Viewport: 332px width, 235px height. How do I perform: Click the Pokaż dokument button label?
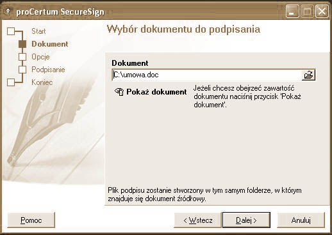coord(156,92)
